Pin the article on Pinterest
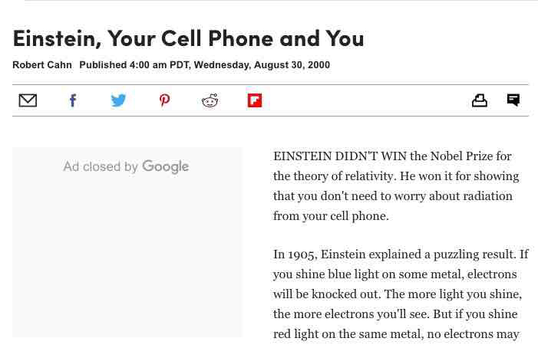This screenshot has height=348, width=538. [164, 100]
